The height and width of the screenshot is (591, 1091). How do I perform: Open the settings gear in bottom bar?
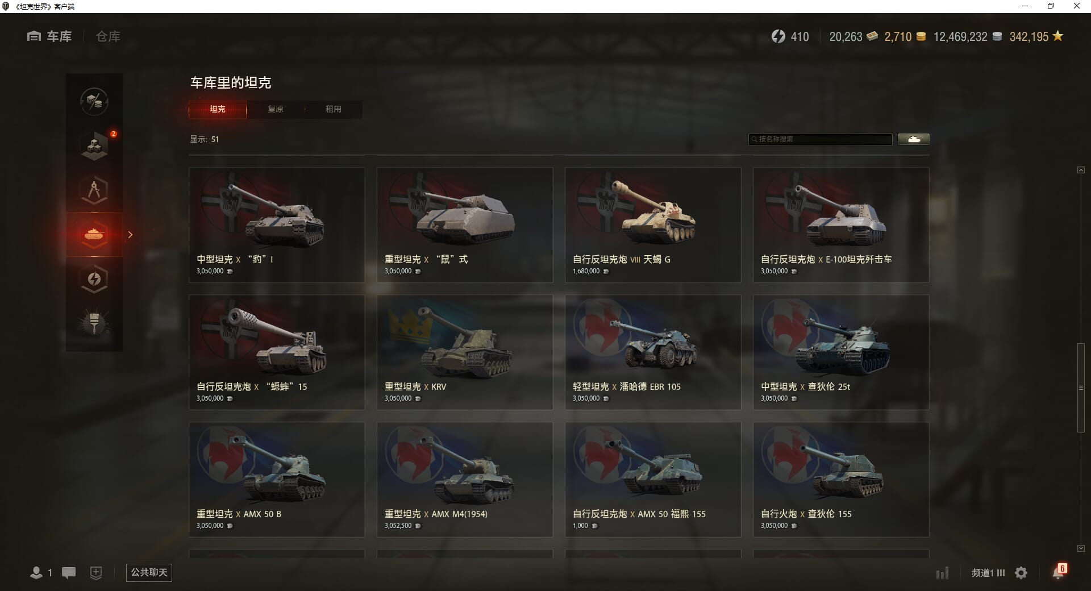point(1021,573)
